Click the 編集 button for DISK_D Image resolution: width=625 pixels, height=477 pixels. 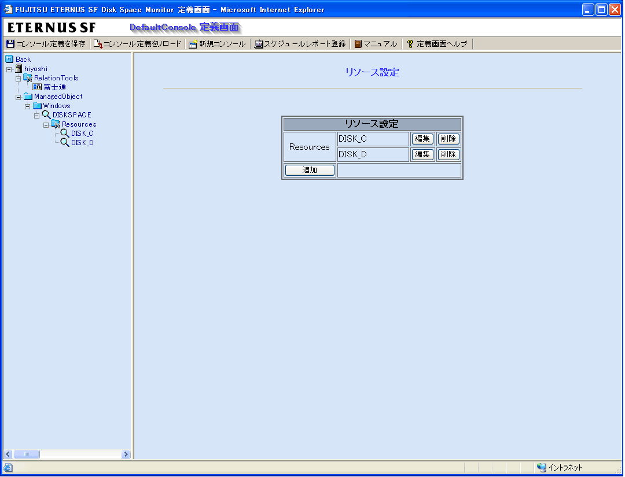tap(422, 154)
